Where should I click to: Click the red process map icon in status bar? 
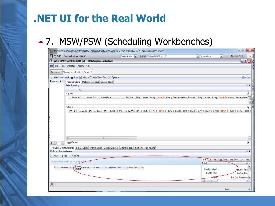[52, 185]
